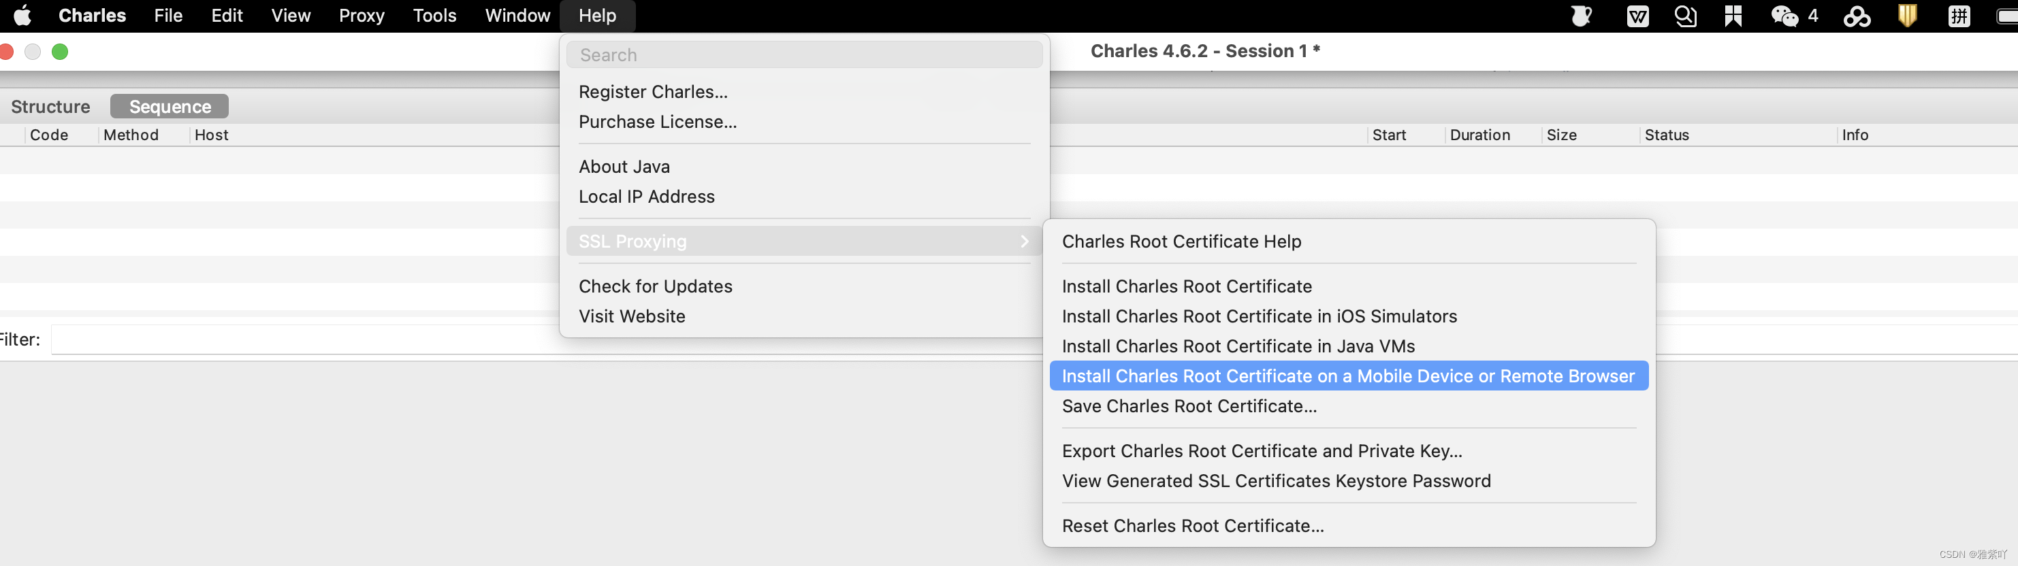
Task: Select Check for Updates
Action: pos(805,286)
